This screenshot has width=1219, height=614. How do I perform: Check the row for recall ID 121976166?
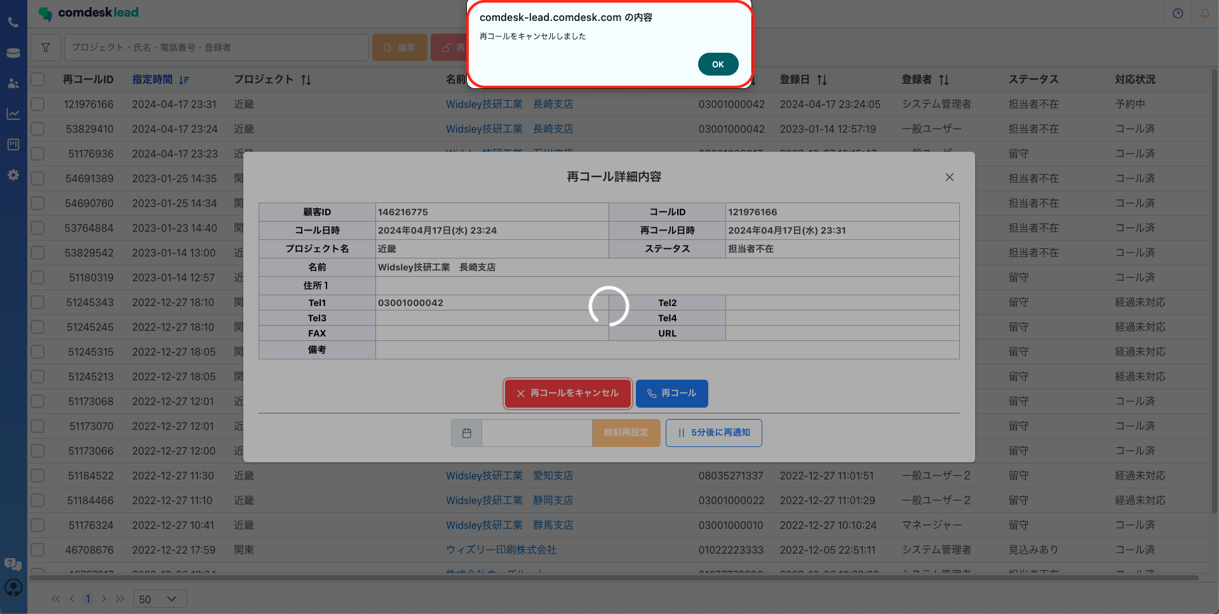point(38,104)
